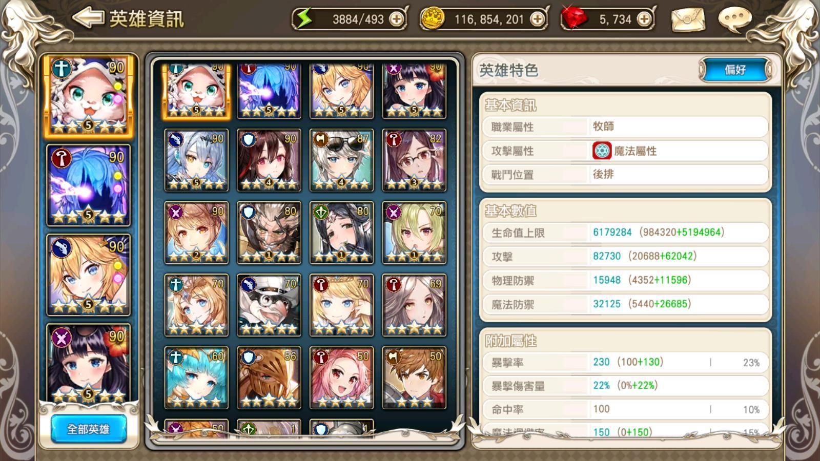Choose the green-haired level 70 assassin portrait

(414, 233)
